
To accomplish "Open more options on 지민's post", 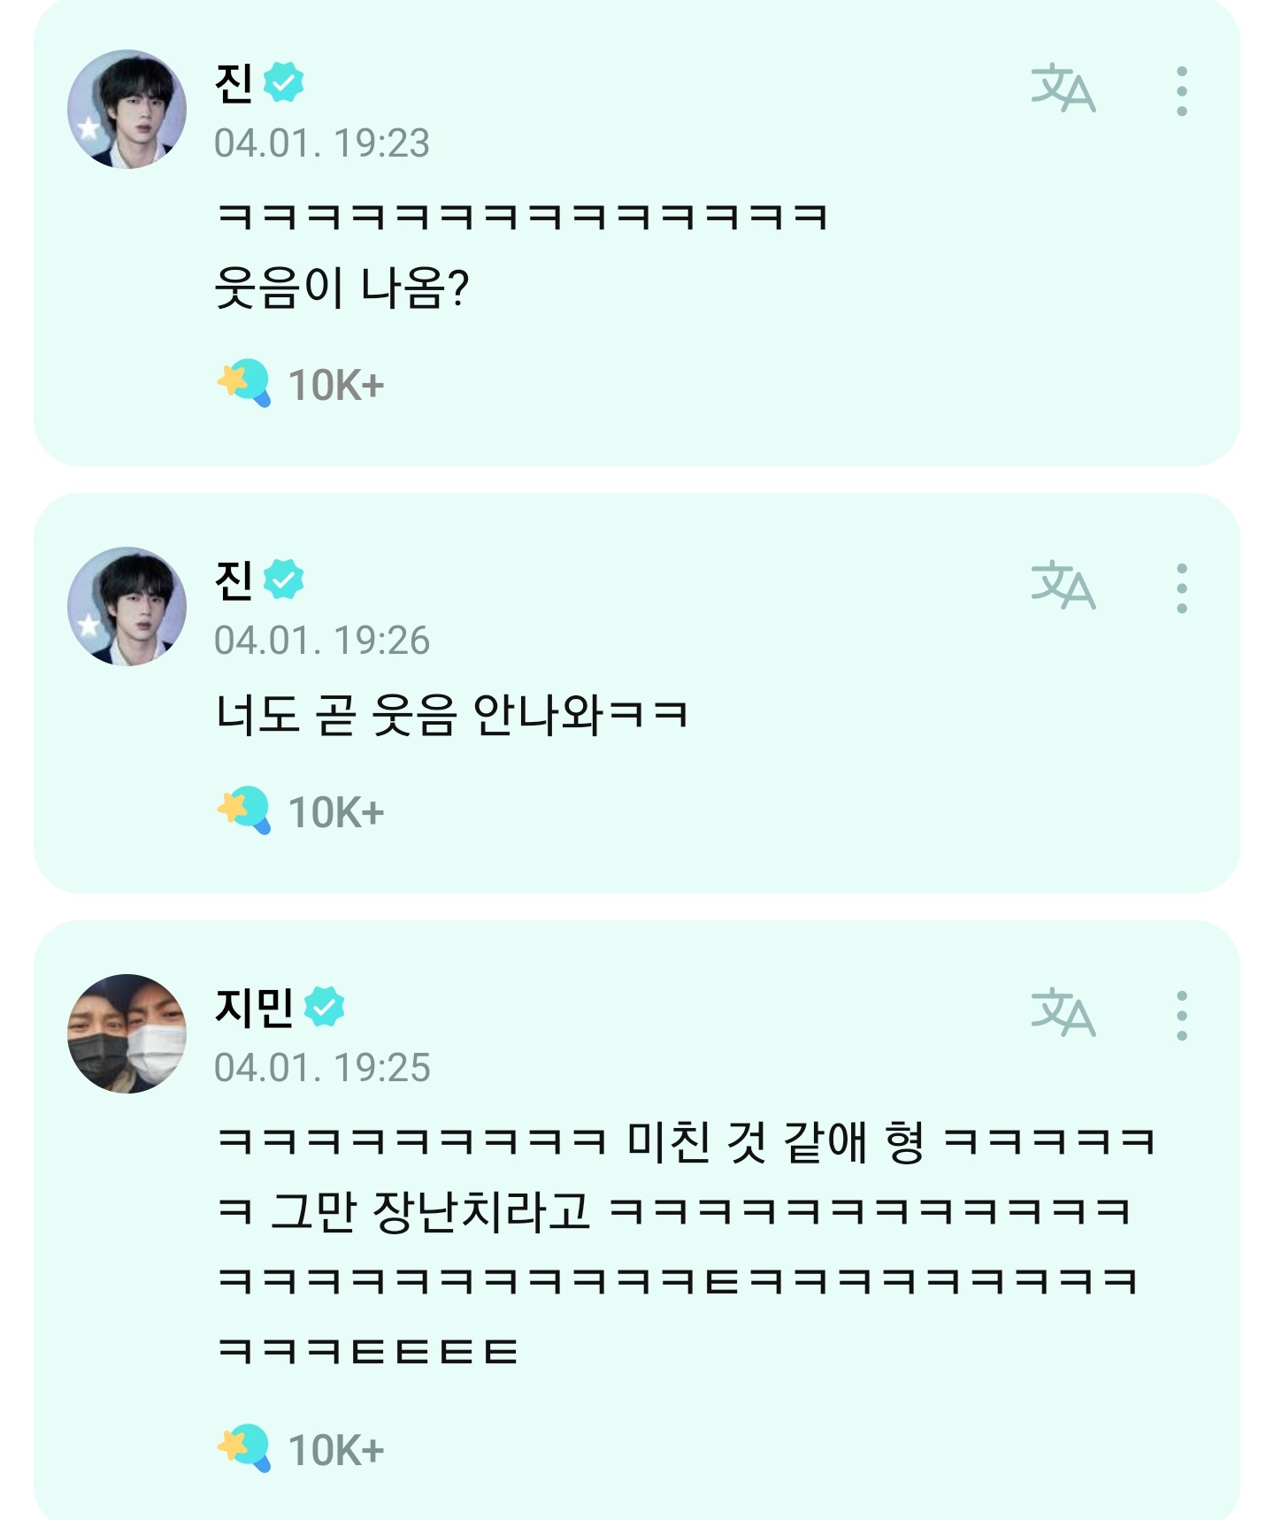I will click(1181, 1015).
